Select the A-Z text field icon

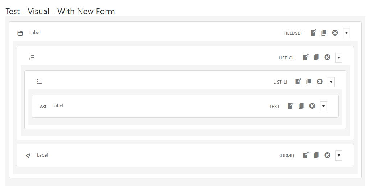(x=43, y=107)
